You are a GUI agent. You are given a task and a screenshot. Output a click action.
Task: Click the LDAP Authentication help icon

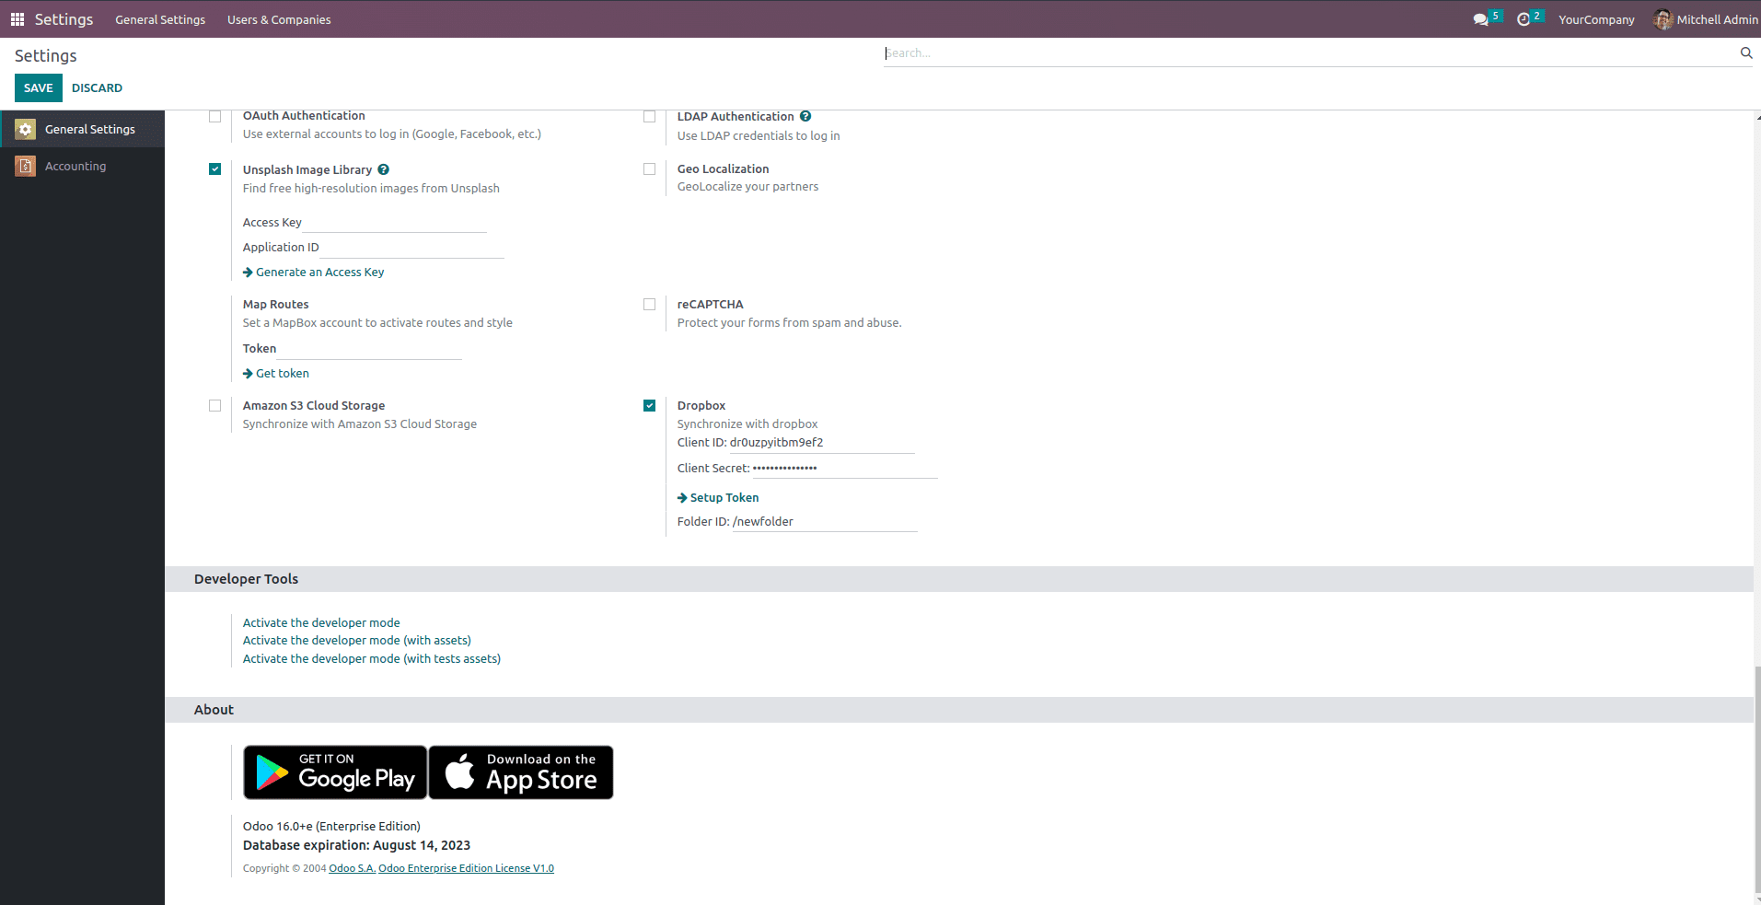pos(805,116)
